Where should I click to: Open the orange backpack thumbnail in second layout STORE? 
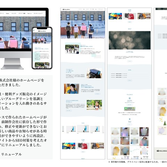[144, 16]
